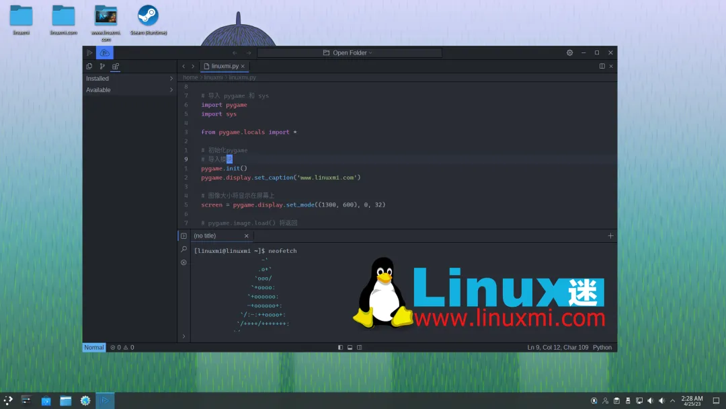Open the file explorer sidebar panel
The height and width of the screenshot is (409, 726).
tap(89, 66)
